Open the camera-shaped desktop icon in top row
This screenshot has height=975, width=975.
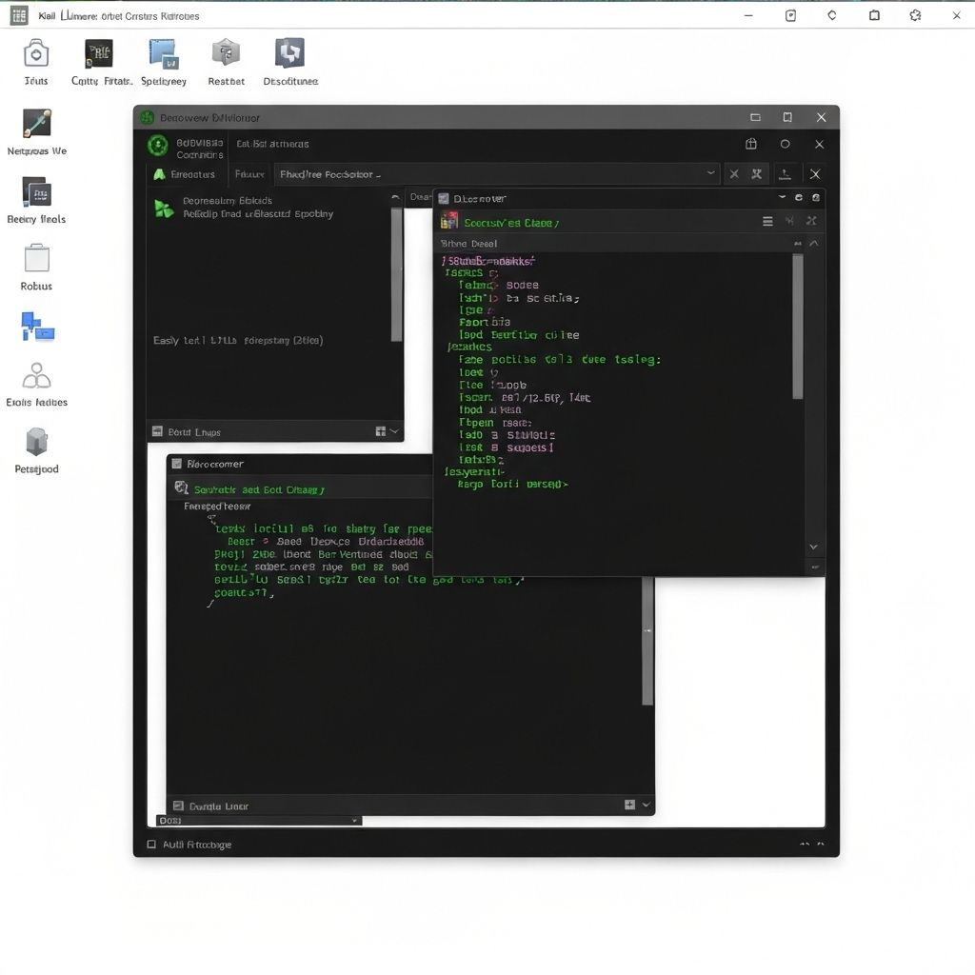pyautogui.click(x=36, y=53)
